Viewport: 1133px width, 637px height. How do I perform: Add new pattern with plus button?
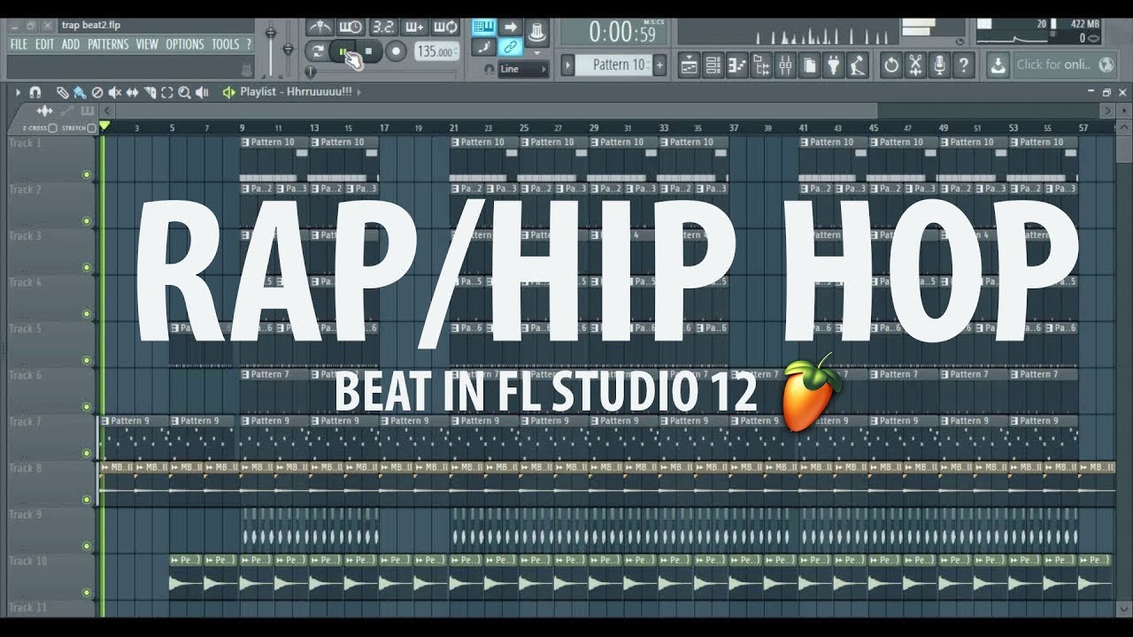pyautogui.click(x=659, y=65)
